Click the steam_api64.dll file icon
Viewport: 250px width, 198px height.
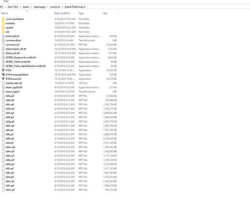pos(3,87)
